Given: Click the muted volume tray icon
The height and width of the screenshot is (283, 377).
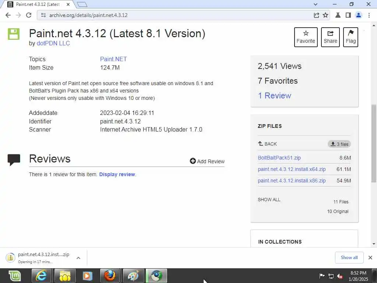Looking at the screenshot, I should [x=340, y=276].
